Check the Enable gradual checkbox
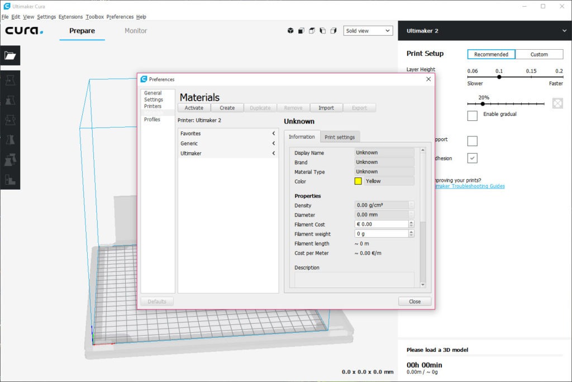This screenshot has height=382, width=572. point(472,115)
